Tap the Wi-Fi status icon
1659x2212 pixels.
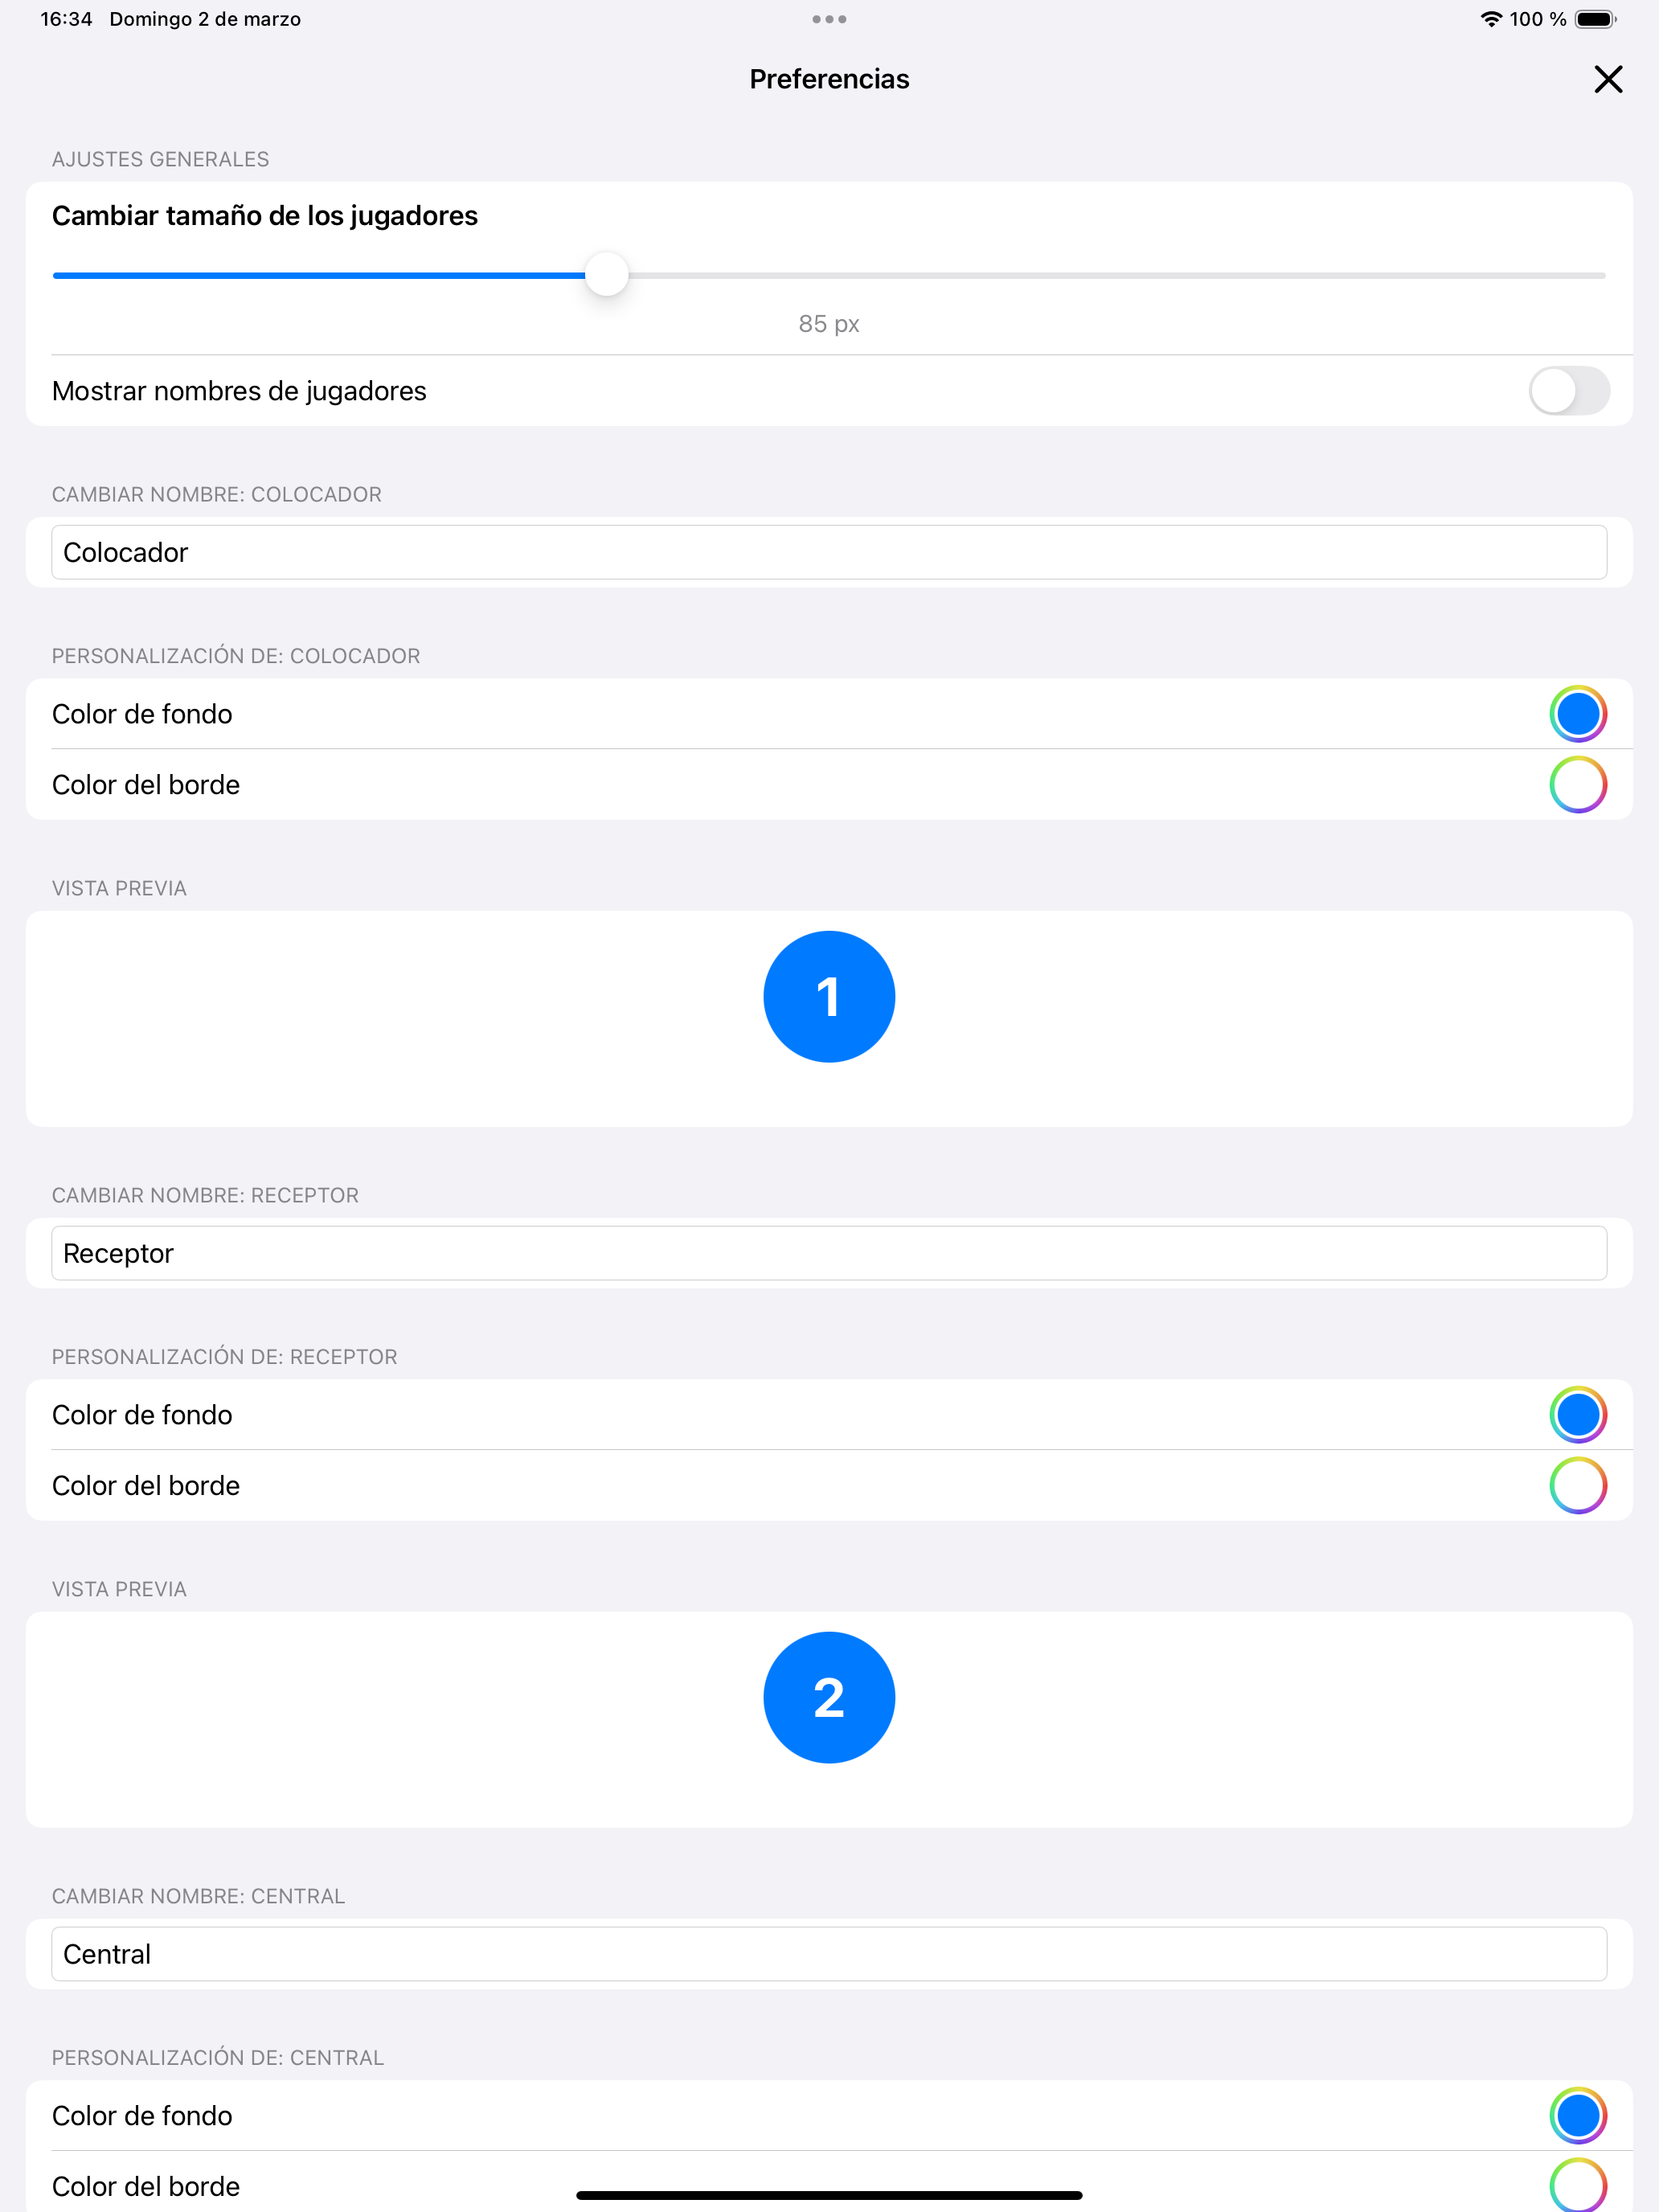pyautogui.click(x=1491, y=19)
